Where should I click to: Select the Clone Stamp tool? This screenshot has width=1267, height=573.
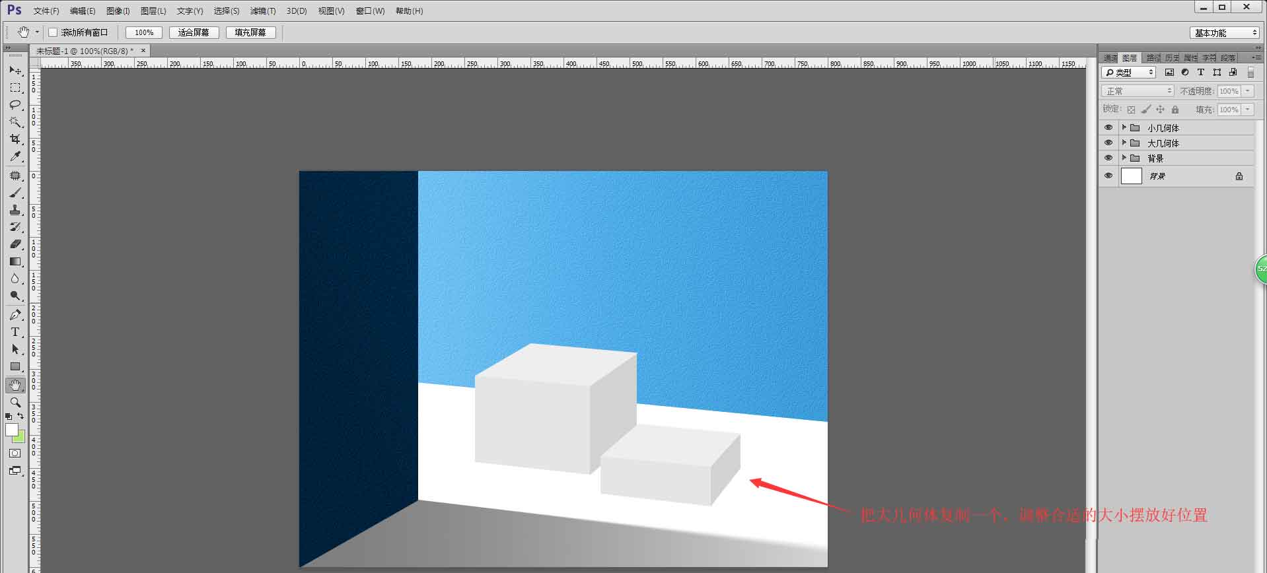tap(15, 210)
